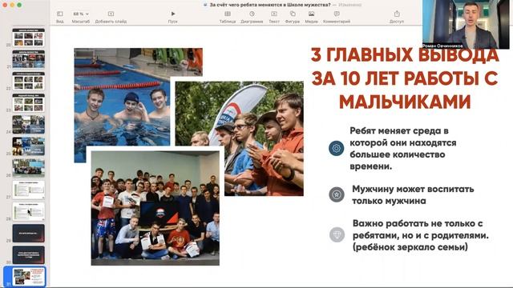
Task: Select the blue gear bullet icon
Action: (337, 148)
